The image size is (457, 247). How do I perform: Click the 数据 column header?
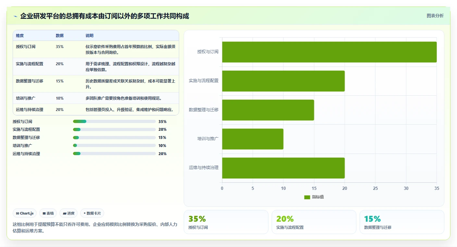coord(60,36)
